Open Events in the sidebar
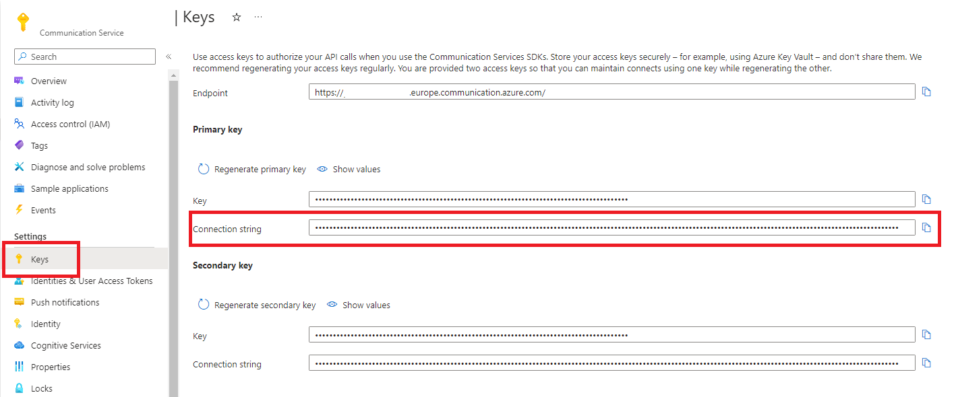The height and width of the screenshot is (397, 956). click(43, 211)
